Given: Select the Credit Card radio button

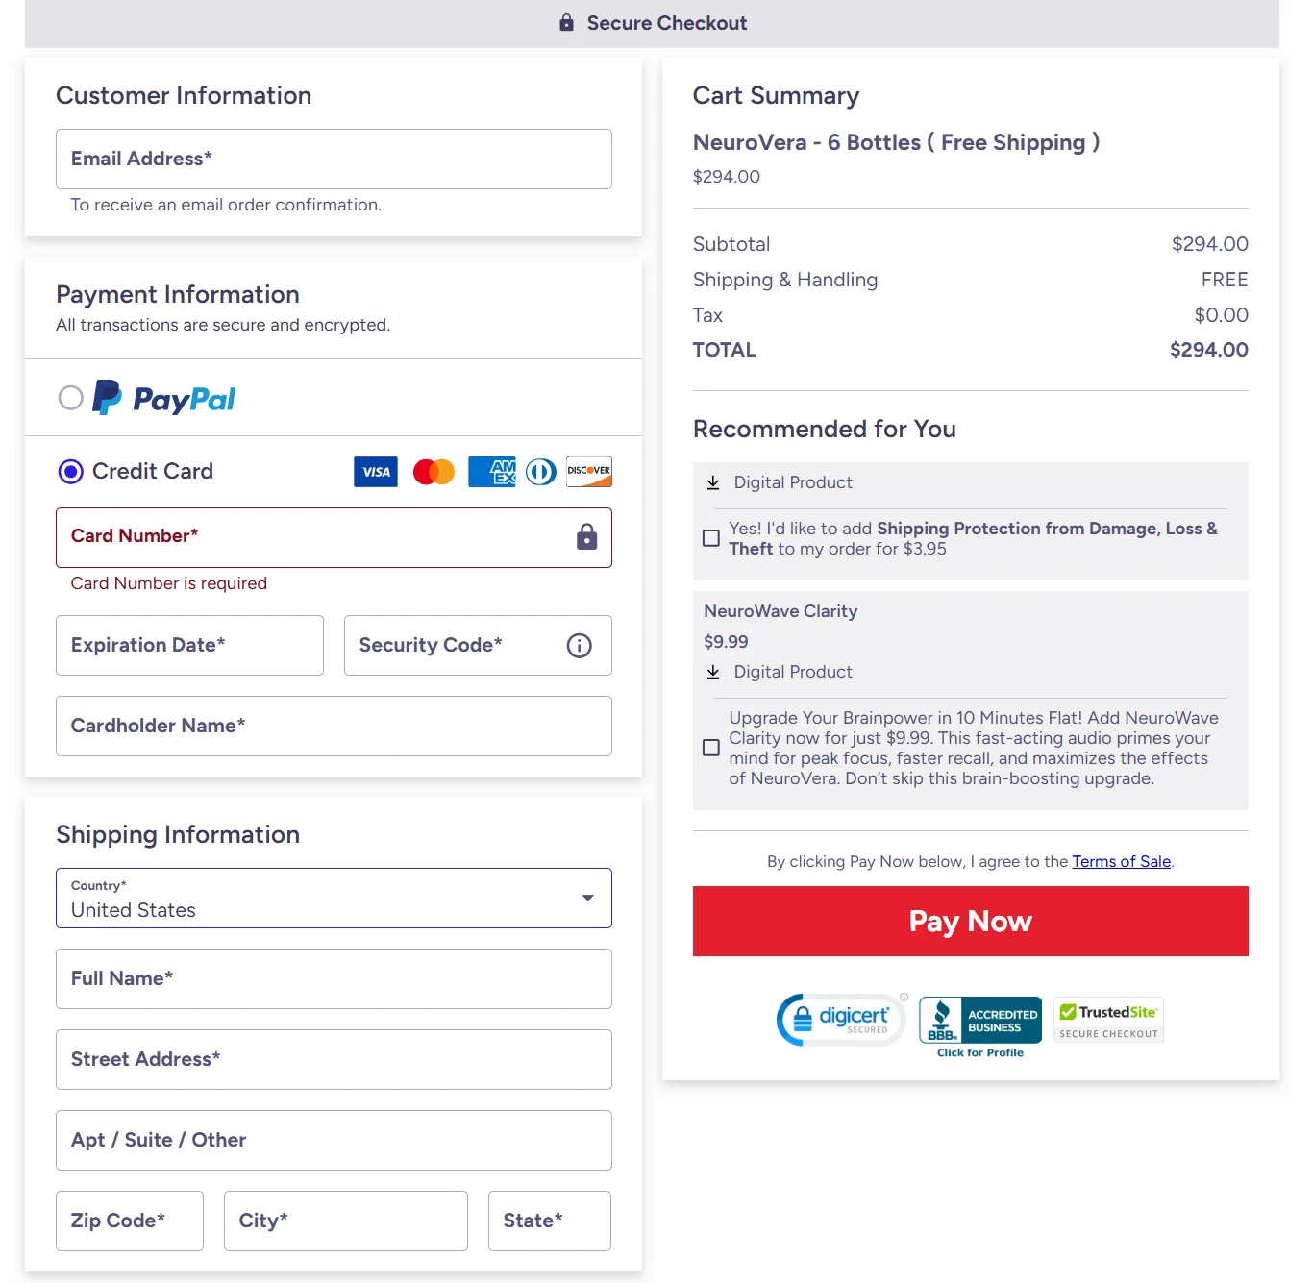Looking at the screenshot, I should pos(71,472).
